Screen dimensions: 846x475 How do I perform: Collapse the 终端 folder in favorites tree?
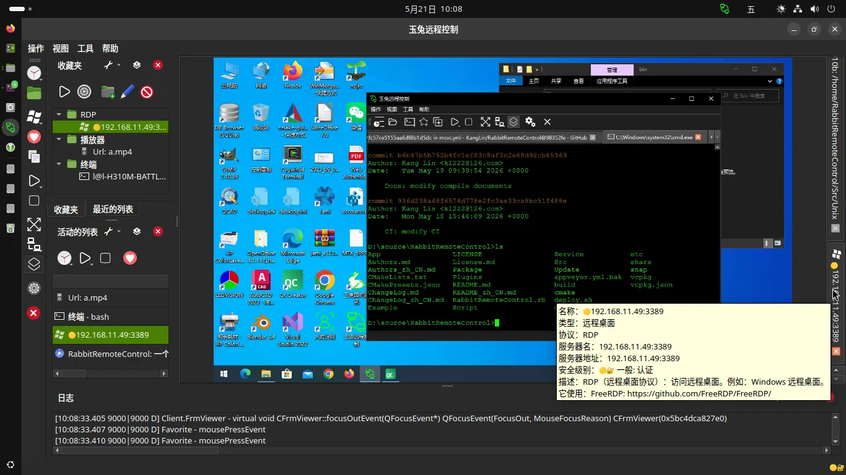[59, 164]
